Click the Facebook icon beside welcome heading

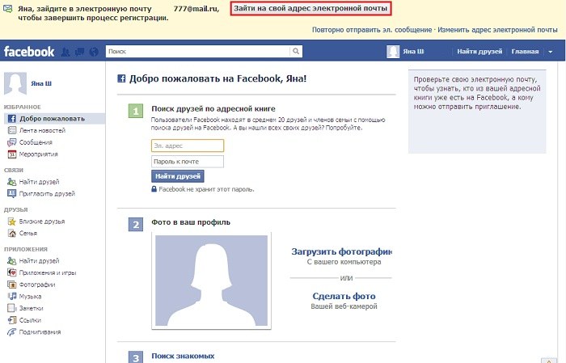(121, 78)
